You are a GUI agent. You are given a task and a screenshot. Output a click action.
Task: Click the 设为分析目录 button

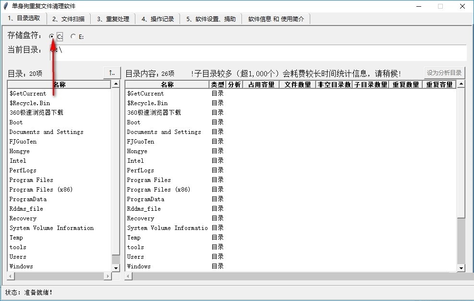click(445, 72)
